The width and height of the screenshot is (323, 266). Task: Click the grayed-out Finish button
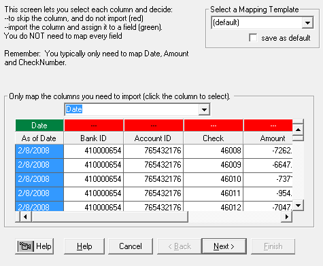273,246
